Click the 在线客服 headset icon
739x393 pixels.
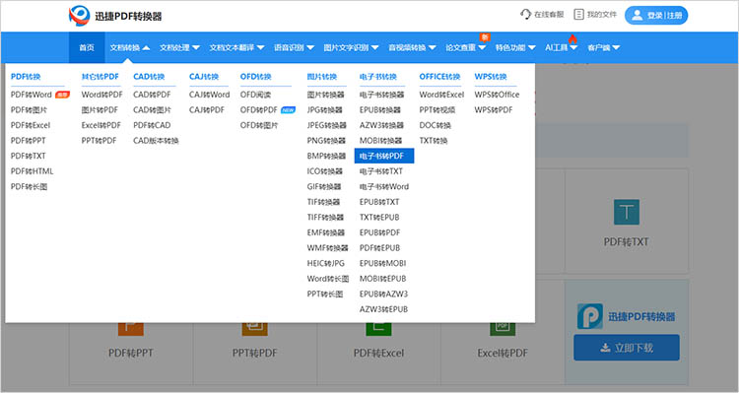tap(525, 14)
